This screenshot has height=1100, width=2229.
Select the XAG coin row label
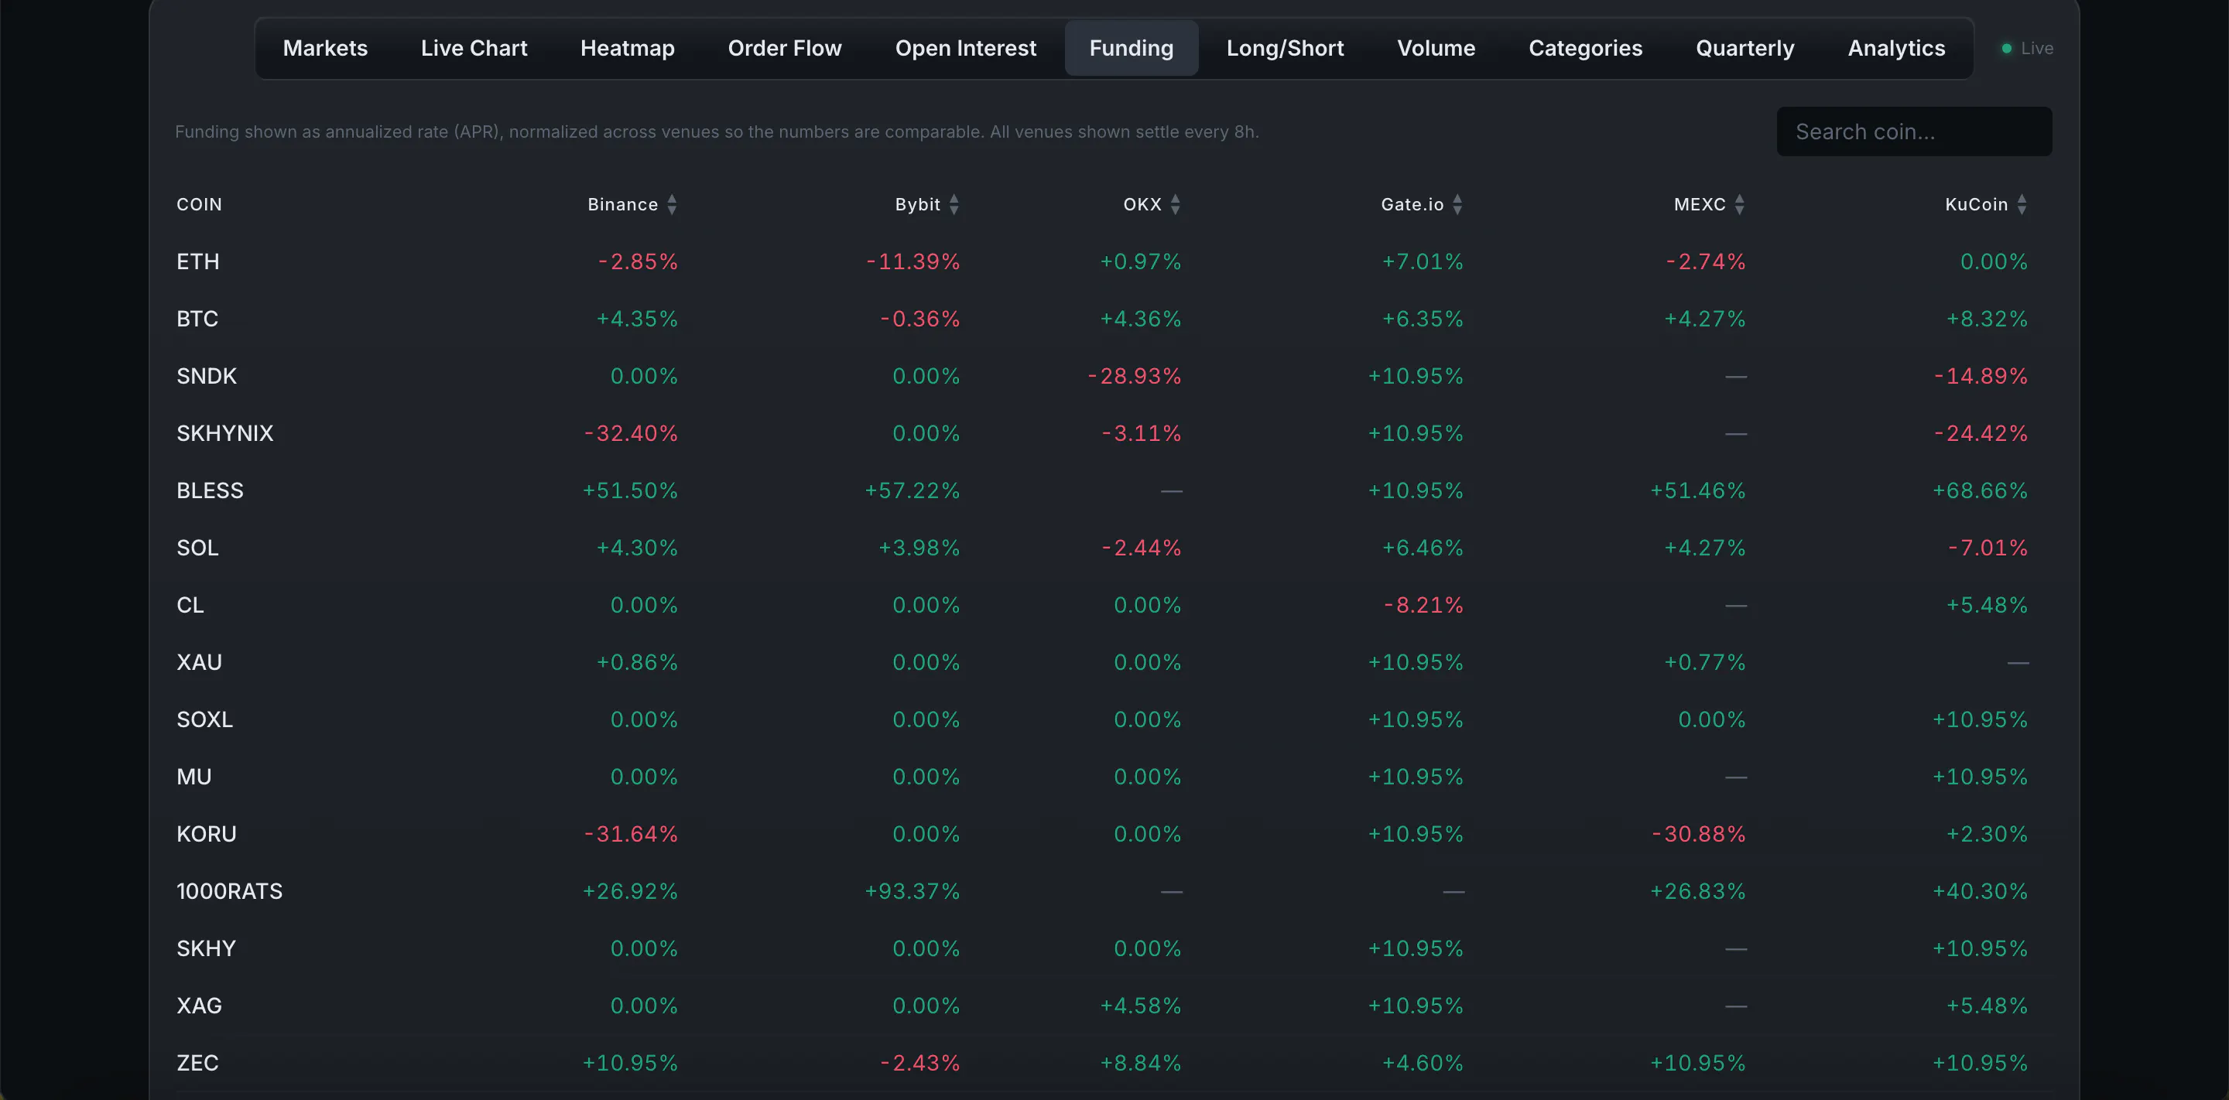pos(199,1006)
